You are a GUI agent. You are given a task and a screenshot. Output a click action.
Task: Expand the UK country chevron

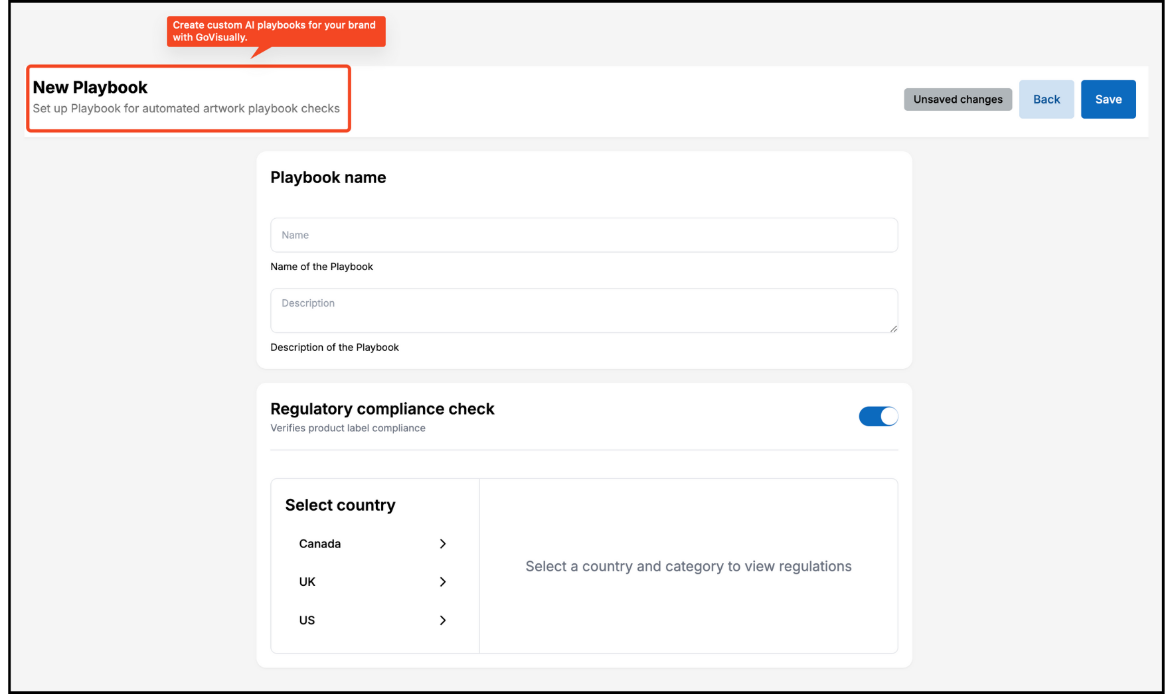[442, 582]
